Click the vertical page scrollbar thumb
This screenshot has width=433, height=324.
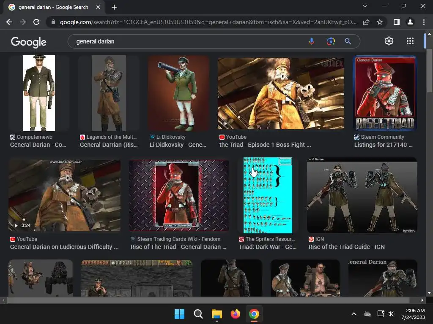point(429,70)
